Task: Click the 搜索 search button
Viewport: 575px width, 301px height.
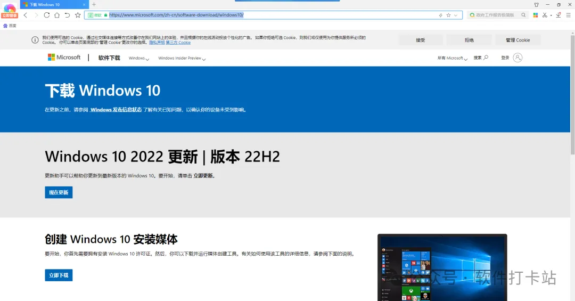Action: pos(481,58)
